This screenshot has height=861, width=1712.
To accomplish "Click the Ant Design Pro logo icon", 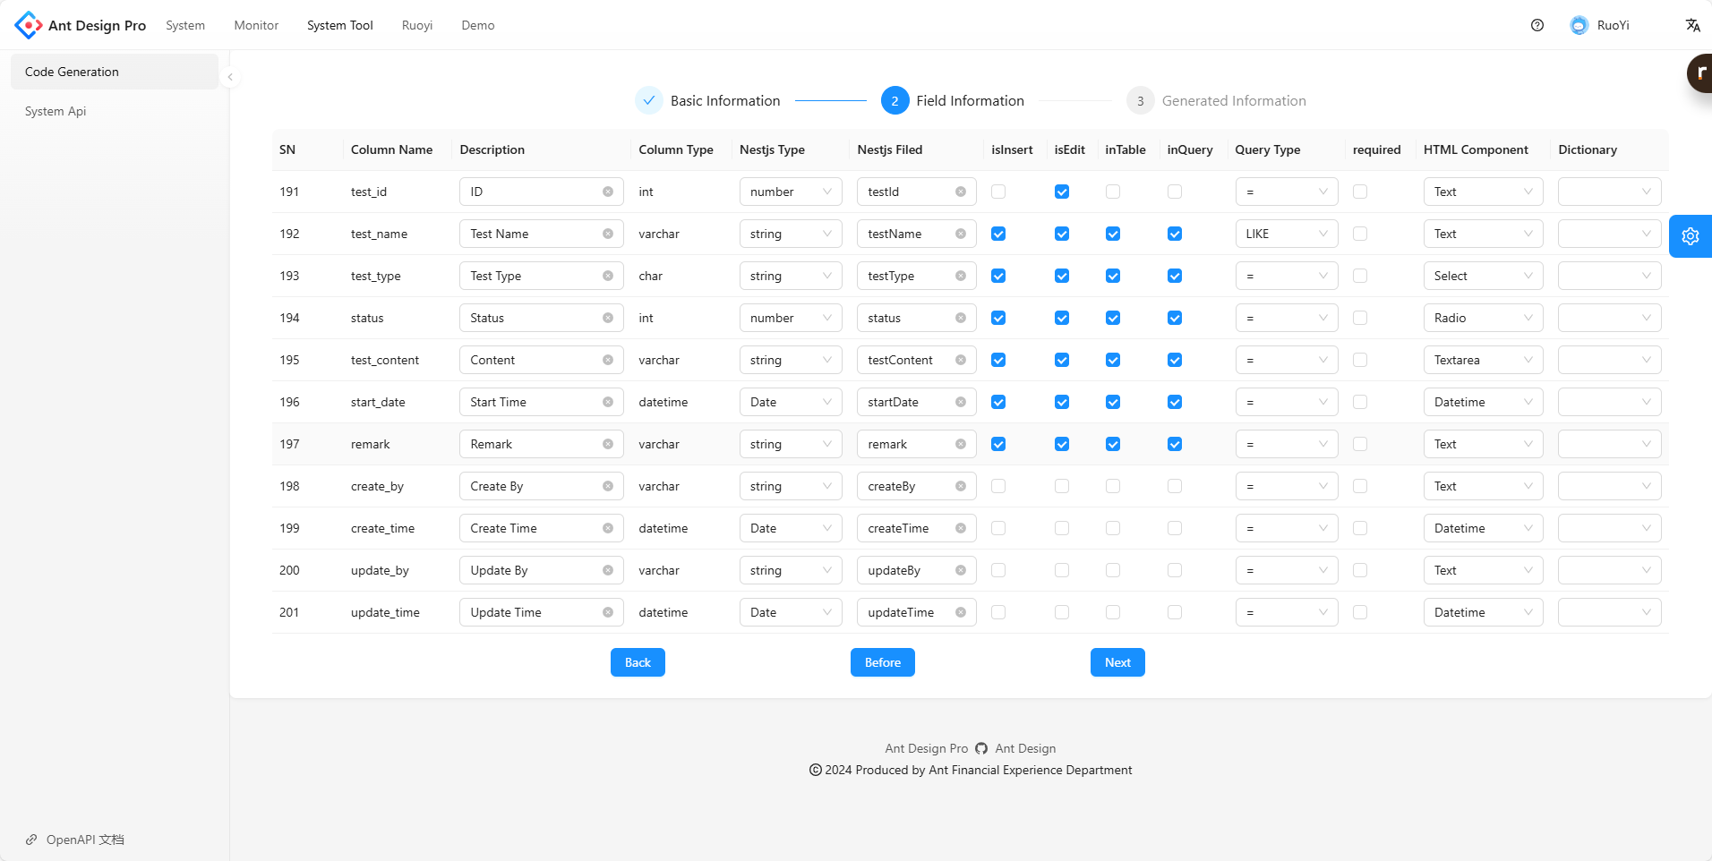I will click(28, 25).
